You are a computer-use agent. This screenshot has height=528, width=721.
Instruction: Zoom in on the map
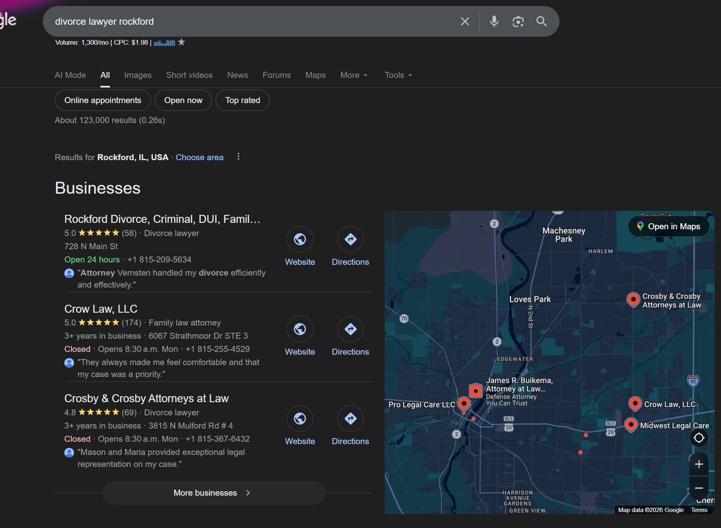pyautogui.click(x=699, y=464)
